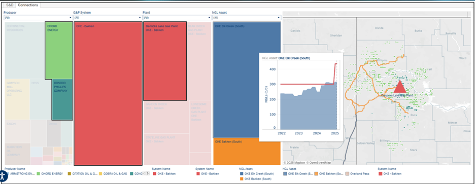Click the OKE Bakken (South) orange block
The width and height of the screenshot is (475, 184).
tap(247, 152)
